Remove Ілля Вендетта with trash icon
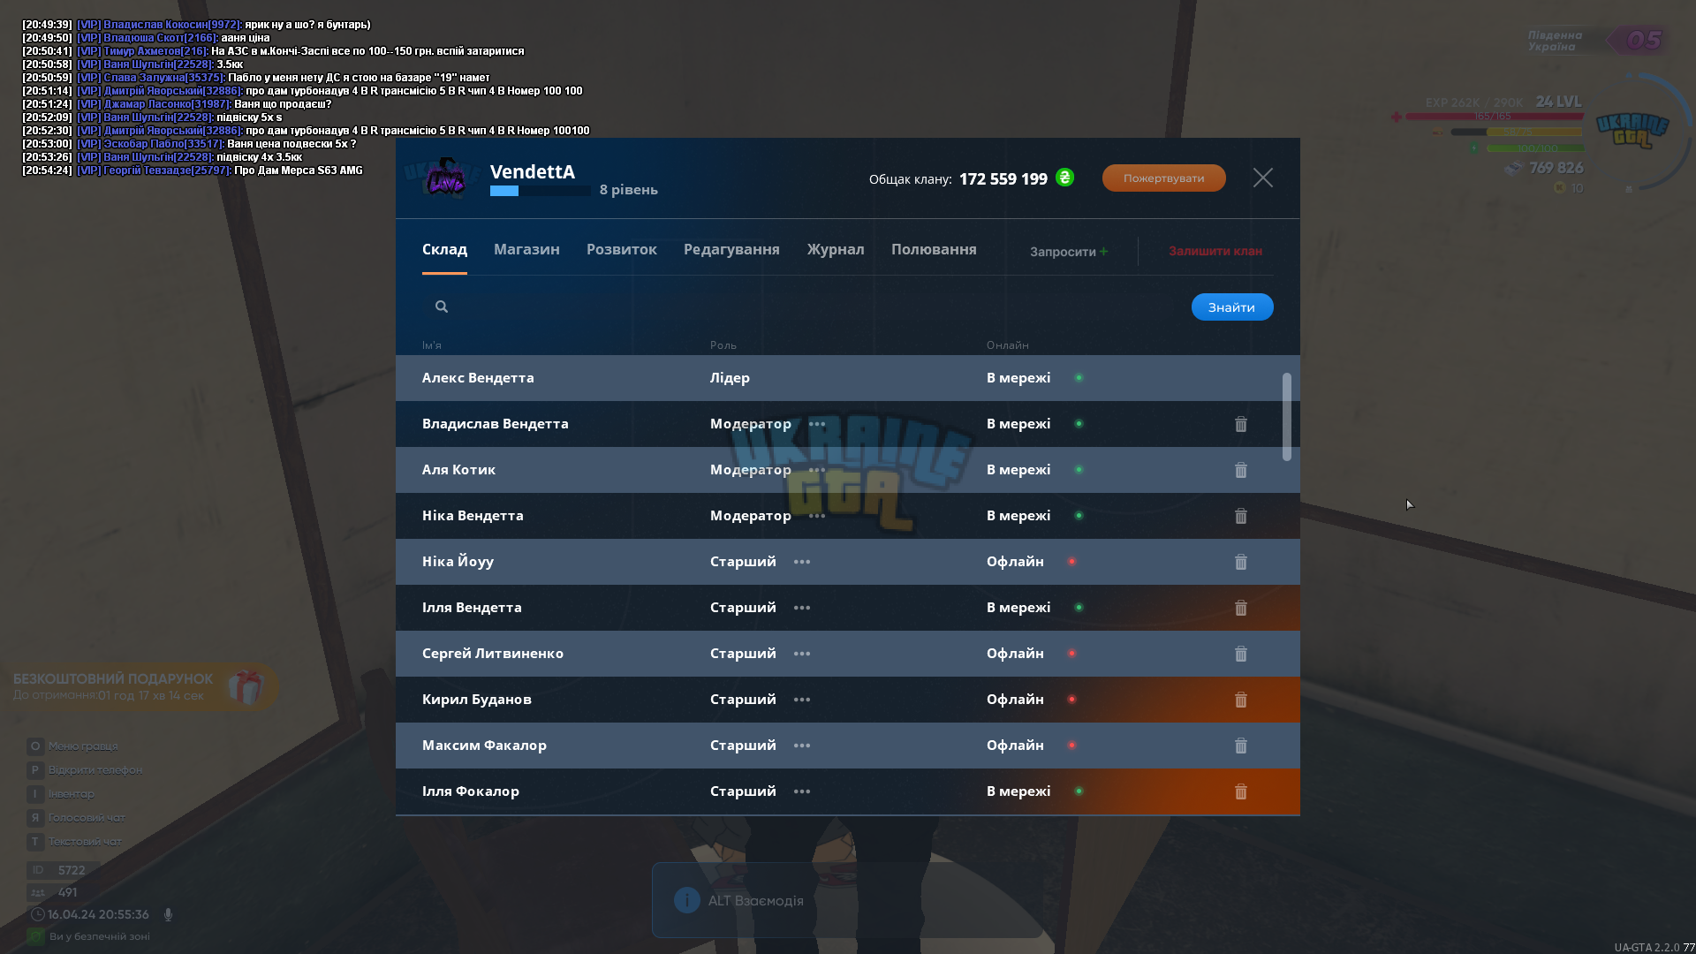The image size is (1696, 954). coord(1240,608)
